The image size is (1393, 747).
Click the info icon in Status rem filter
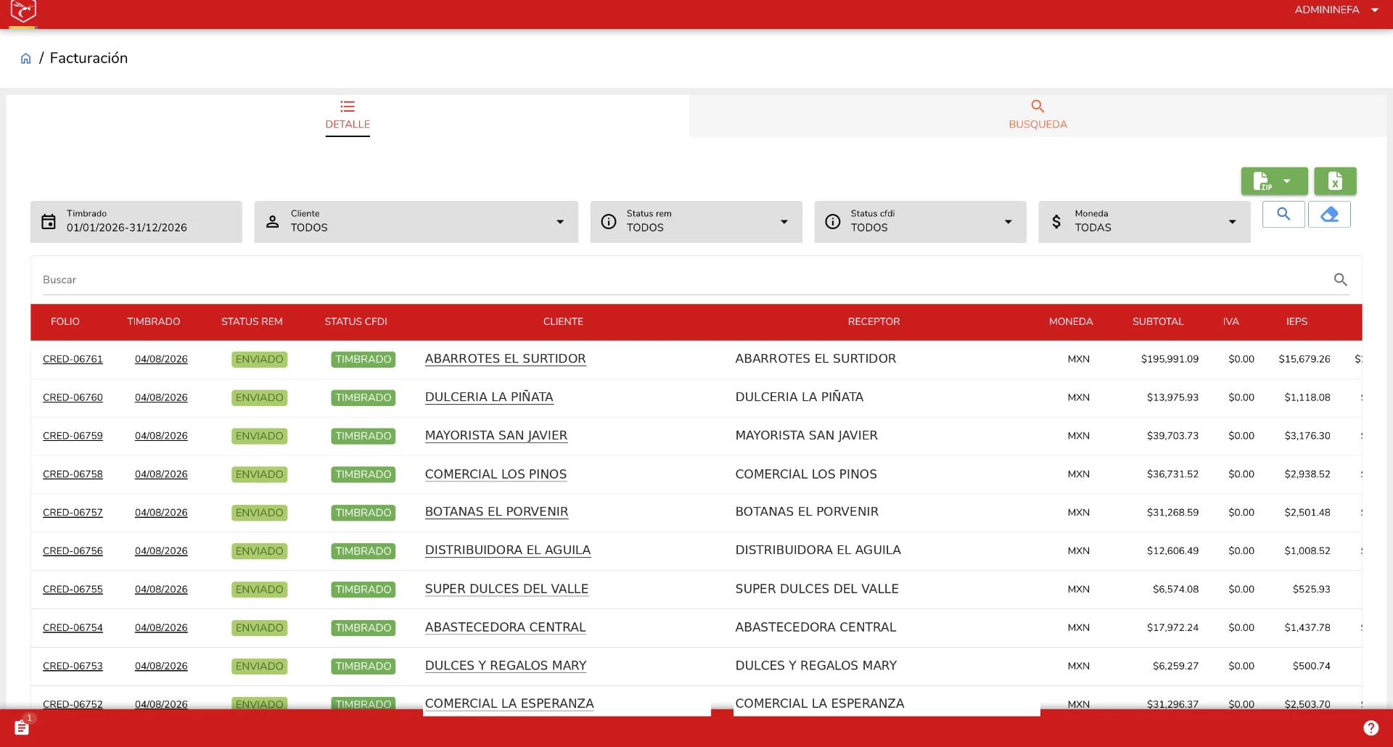[x=609, y=222]
